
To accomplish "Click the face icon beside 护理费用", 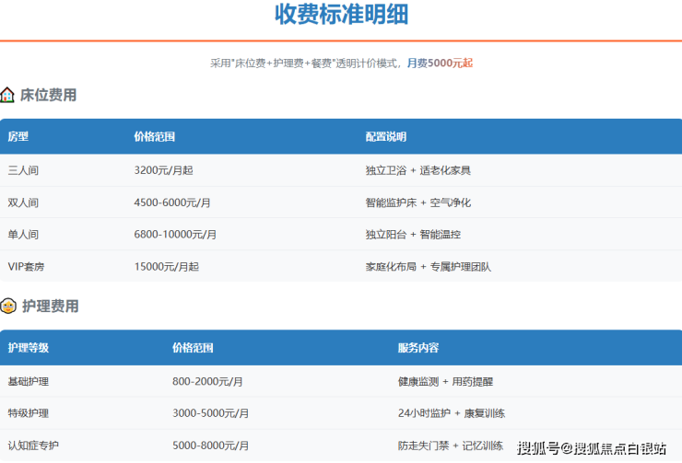I will coord(8,306).
